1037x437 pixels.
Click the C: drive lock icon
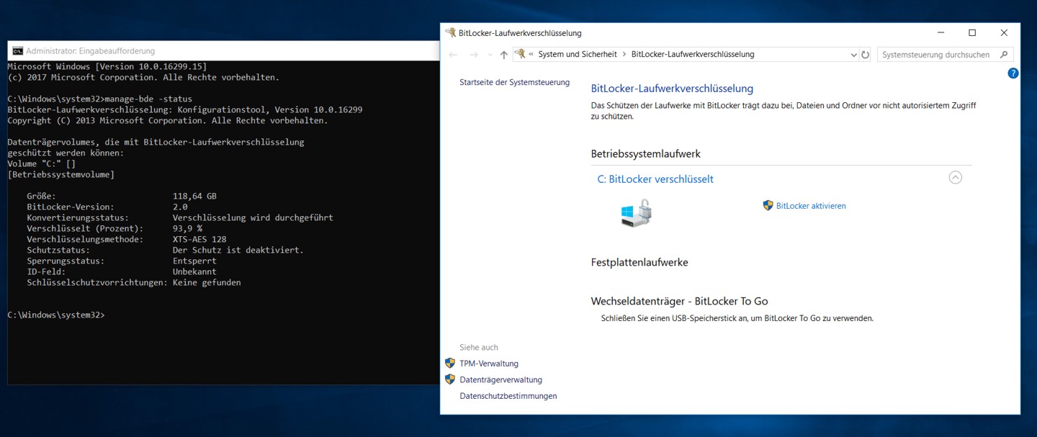pos(636,214)
